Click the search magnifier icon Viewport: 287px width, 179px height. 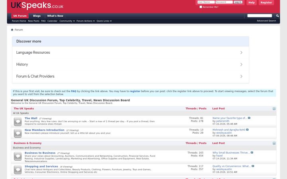tap(277, 16)
